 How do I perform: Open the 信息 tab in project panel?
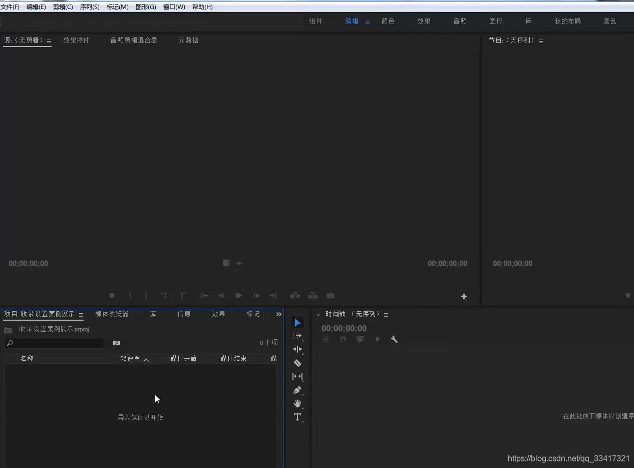click(184, 314)
